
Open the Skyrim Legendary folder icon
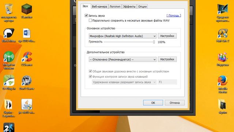coord(9,108)
